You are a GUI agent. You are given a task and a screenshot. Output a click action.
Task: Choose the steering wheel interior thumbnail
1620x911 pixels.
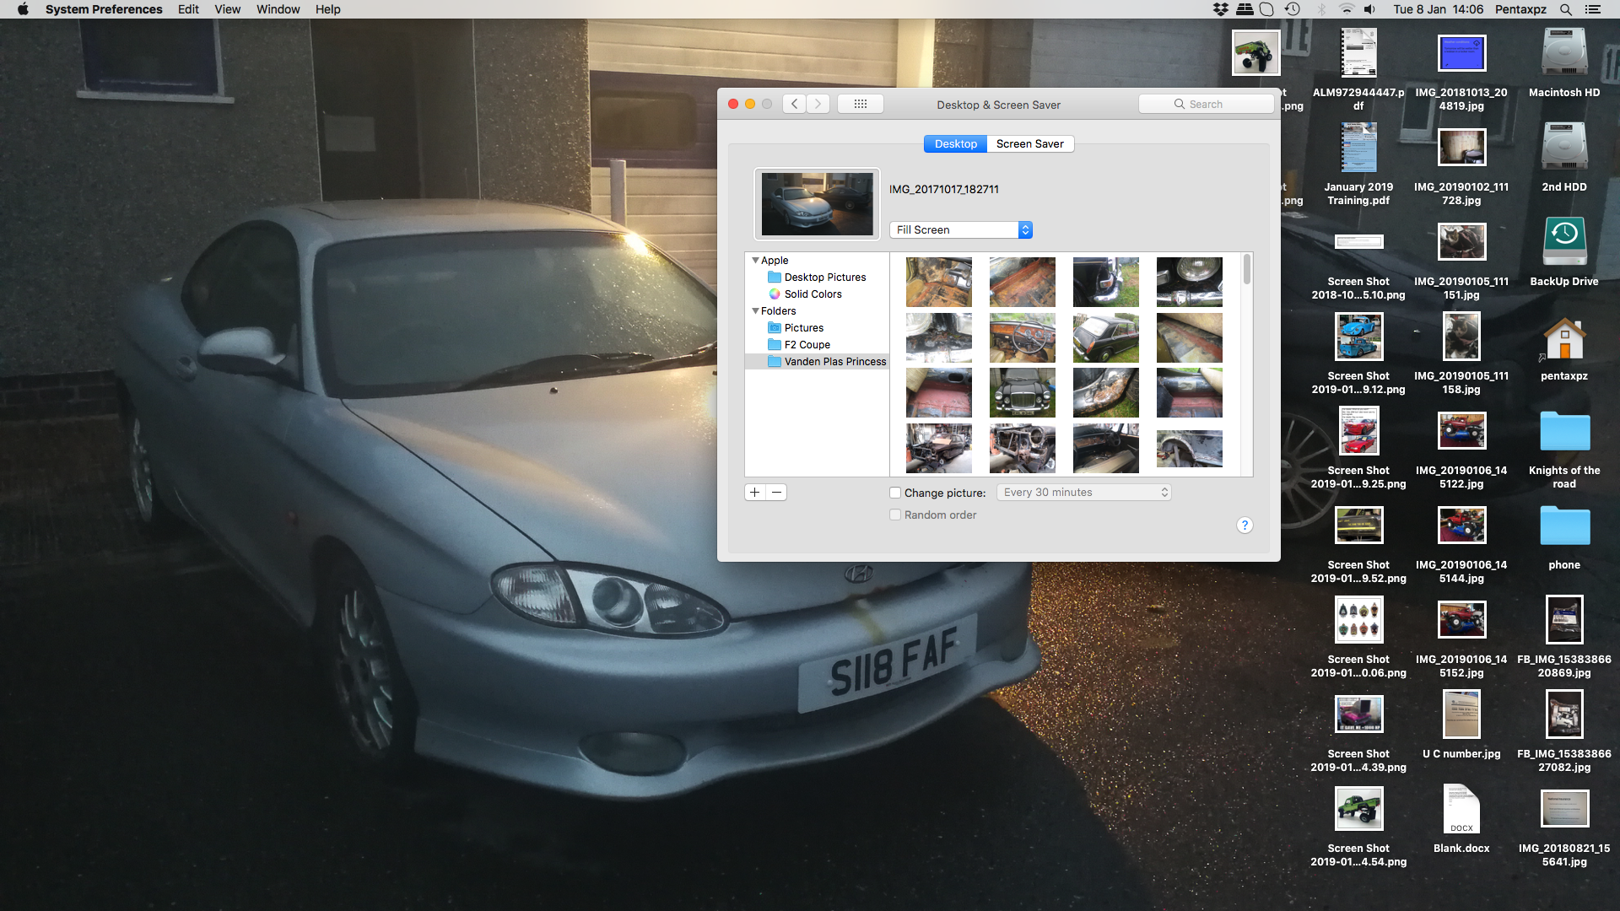click(1022, 337)
